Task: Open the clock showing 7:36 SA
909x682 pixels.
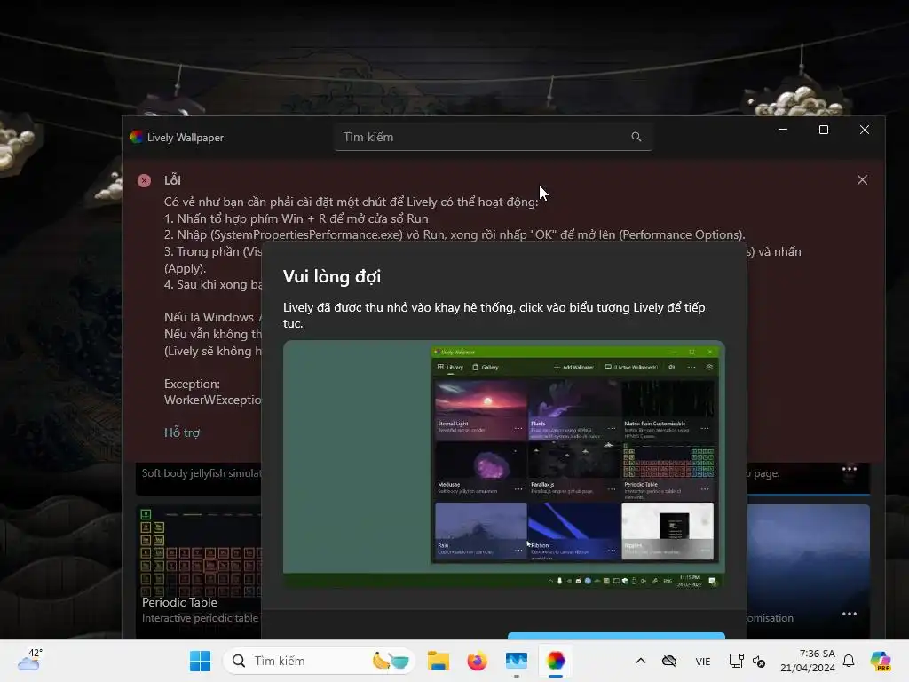Action: tap(808, 661)
